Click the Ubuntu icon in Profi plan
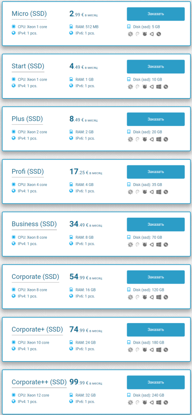Viewport: 192px width, 415px height. pos(151,192)
